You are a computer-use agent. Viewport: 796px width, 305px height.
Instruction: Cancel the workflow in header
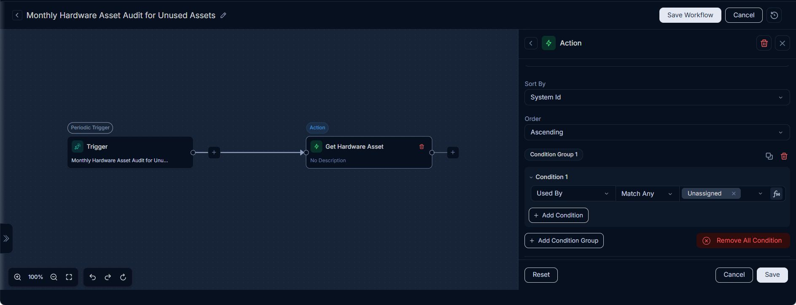coord(744,15)
